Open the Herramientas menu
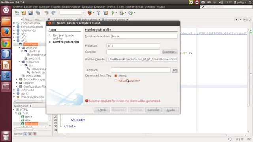The height and width of the screenshot is (142, 253). [134, 7]
